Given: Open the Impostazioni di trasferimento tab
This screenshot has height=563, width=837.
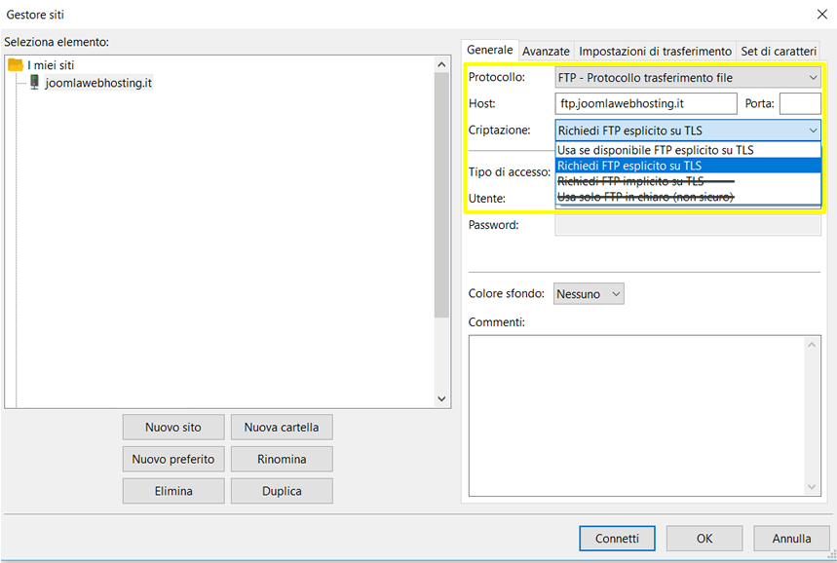Looking at the screenshot, I should 655,51.
